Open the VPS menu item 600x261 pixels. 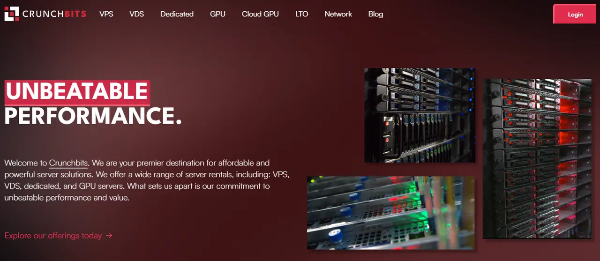click(106, 14)
